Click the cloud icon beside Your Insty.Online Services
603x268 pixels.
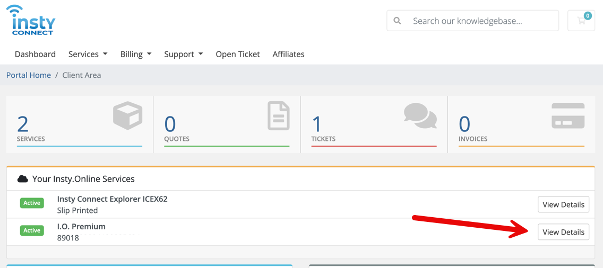pos(22,179)
